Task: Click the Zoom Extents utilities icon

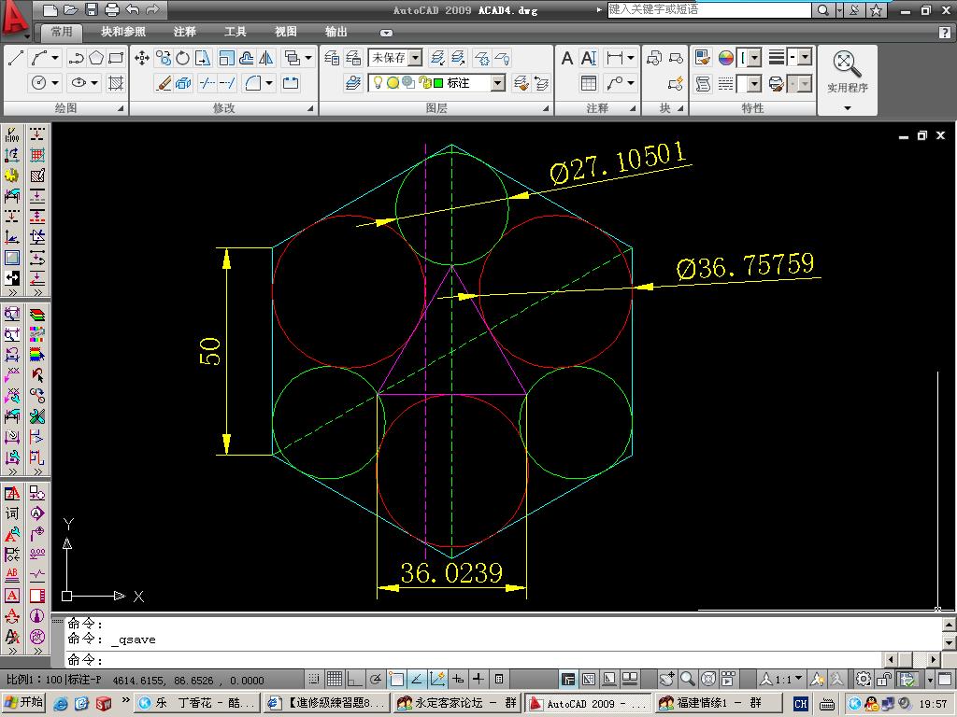Action: pos(847,63)
